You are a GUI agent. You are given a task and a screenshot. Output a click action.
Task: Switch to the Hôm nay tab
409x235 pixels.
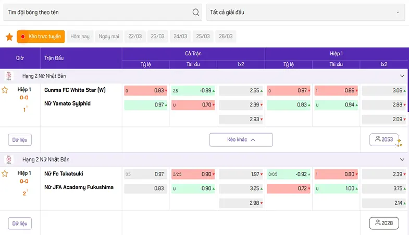pyautogui.click(x=80, y=37)
